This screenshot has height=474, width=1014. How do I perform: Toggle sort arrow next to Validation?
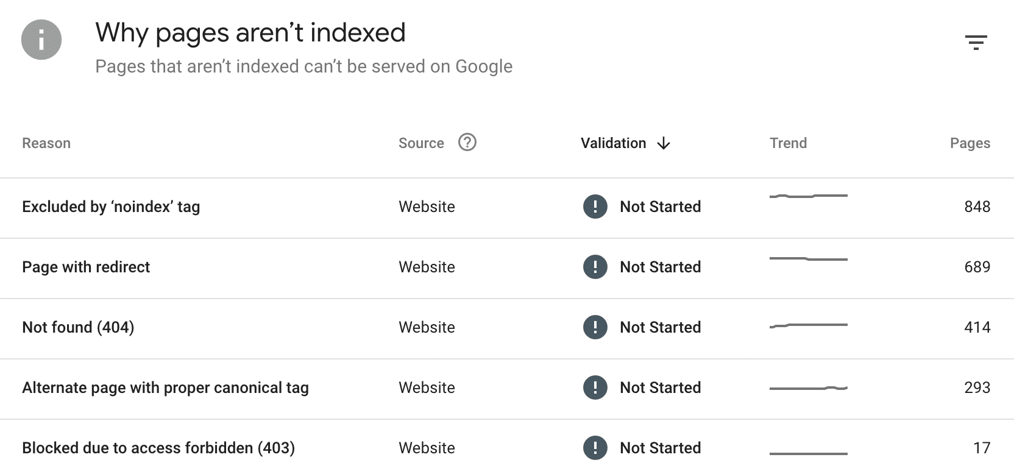click(x=664, y=143)
